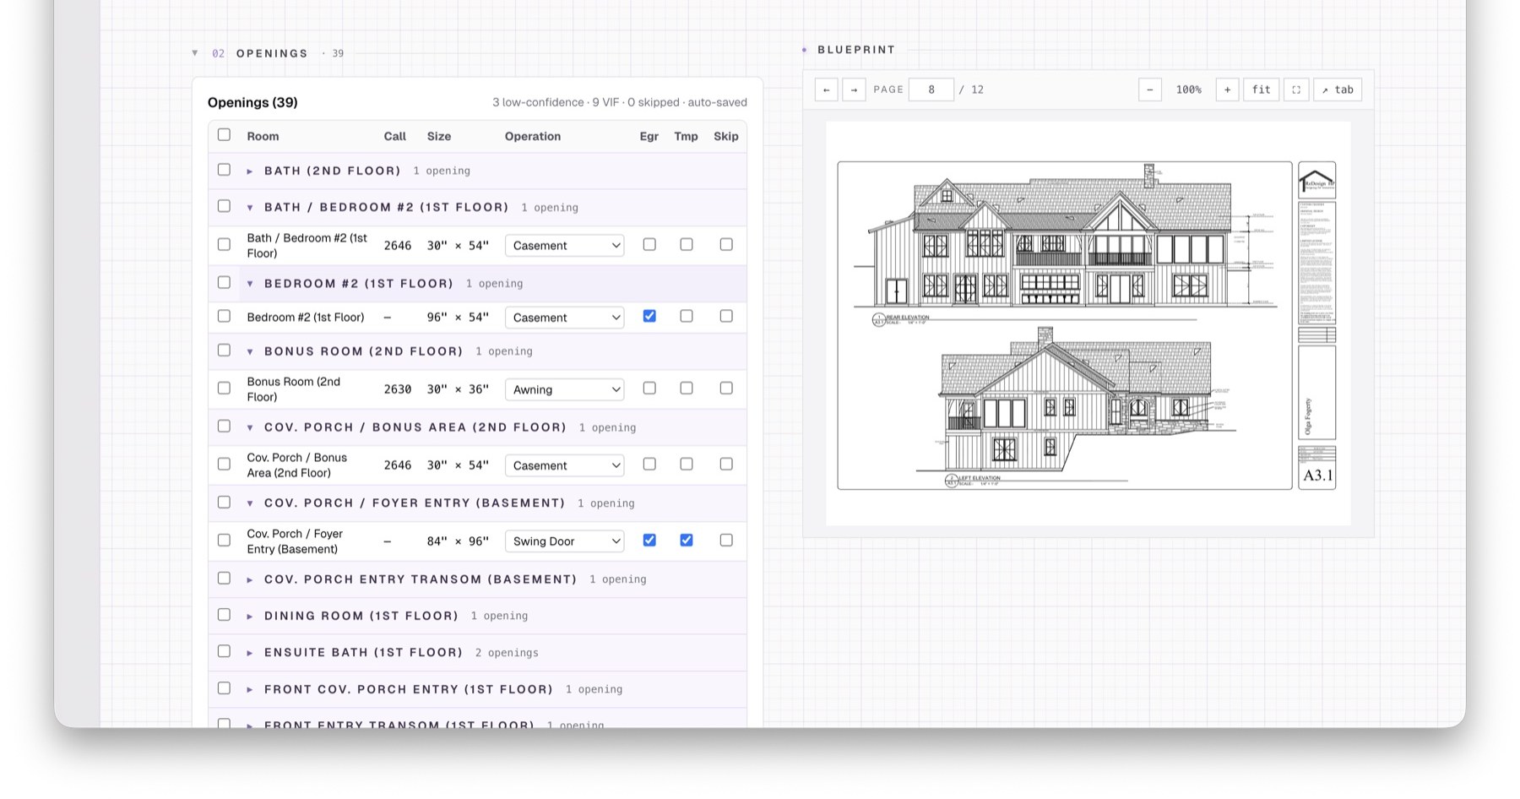Go to next blueprint page
Image resolution: width=1520 pixels, height=799 pixels.
pos(854,90)
